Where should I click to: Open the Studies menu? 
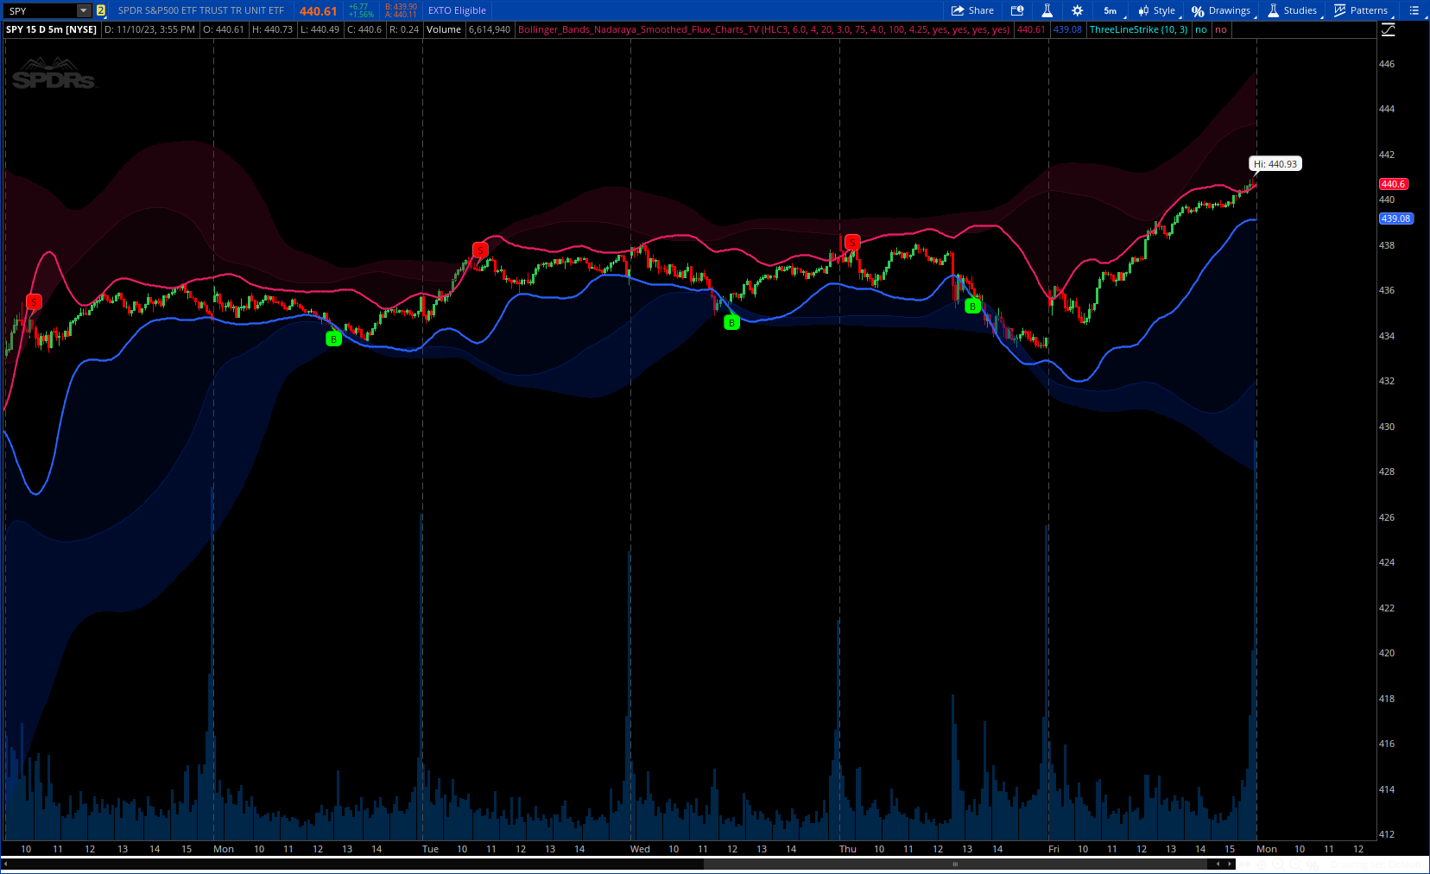coord(1293,10)
